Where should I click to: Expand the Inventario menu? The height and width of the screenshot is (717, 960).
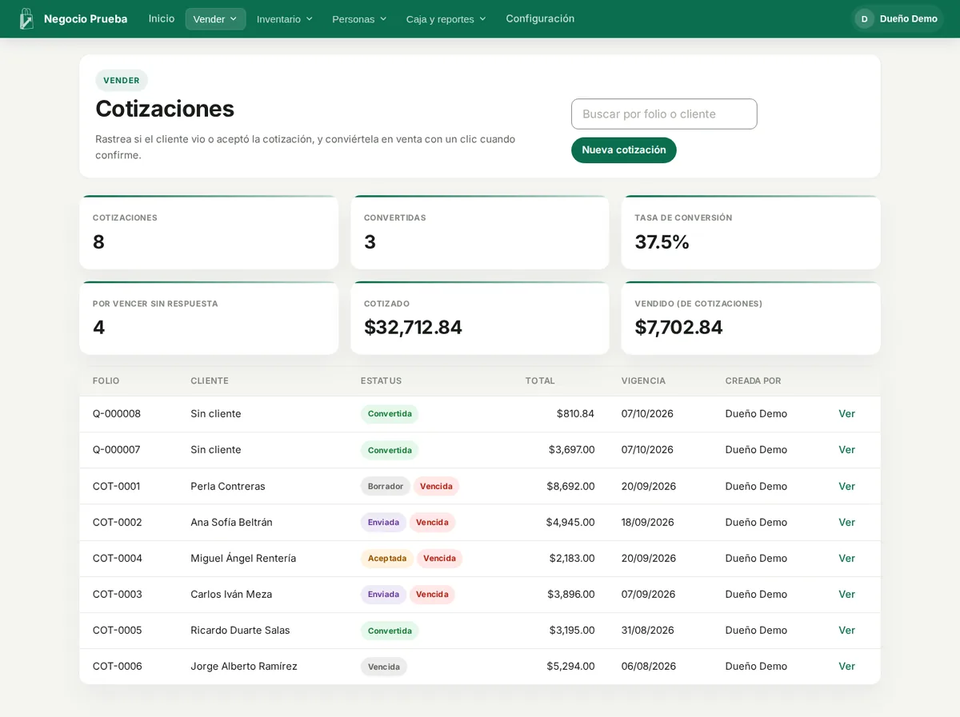[285, 19]
